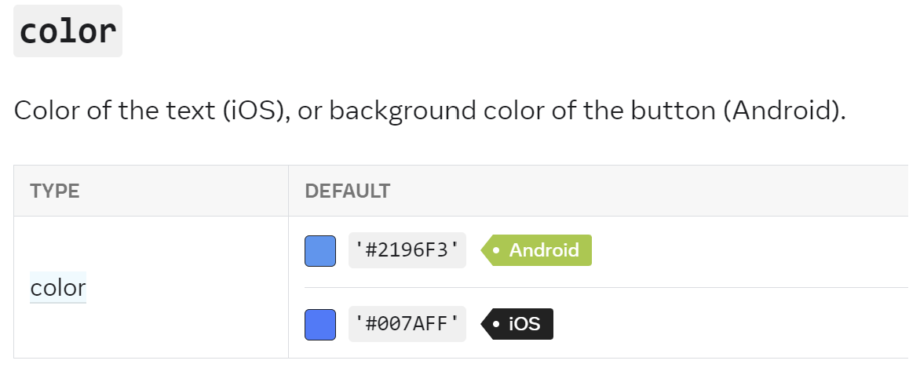909x375 pixels.
Task: Click the 'color' prop heading
Action: pyautogui.click(x=68, y=31)
